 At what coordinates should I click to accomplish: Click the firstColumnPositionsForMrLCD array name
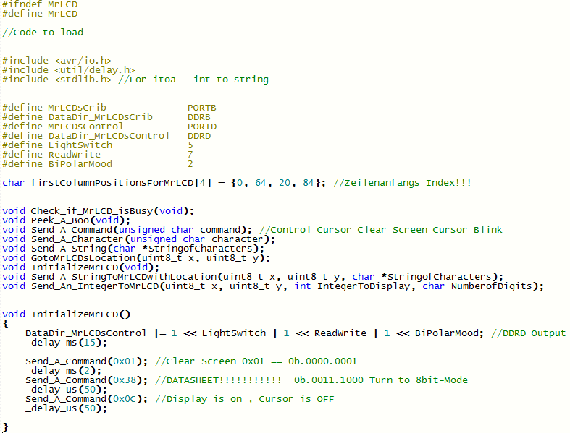click(x=112, y=183)
